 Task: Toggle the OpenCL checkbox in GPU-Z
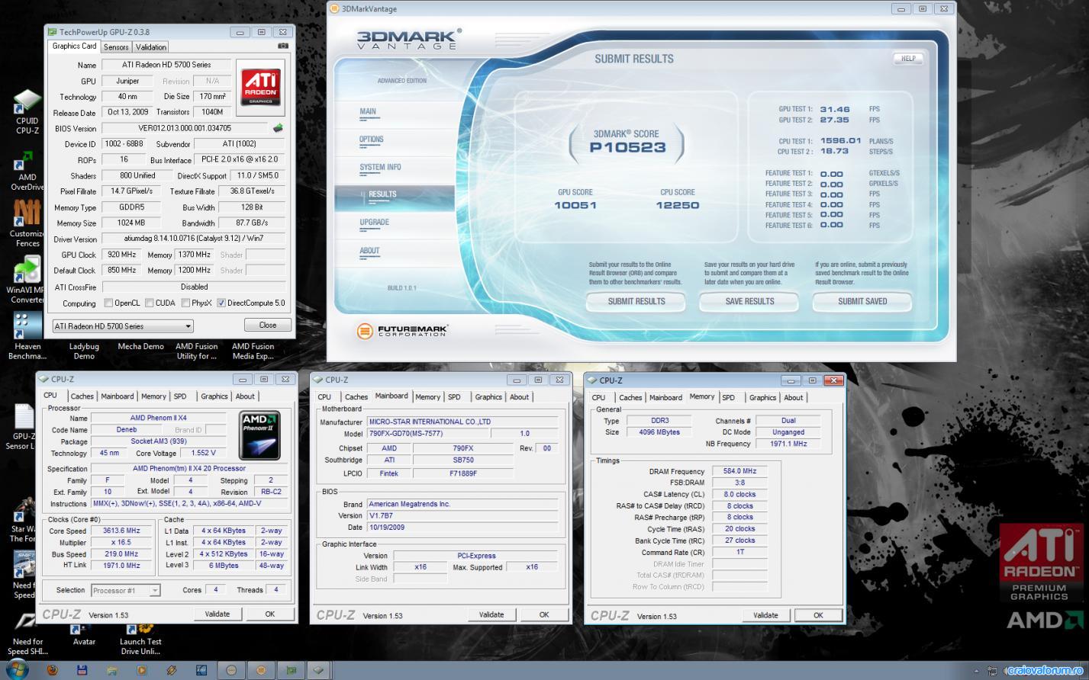pyautogui.click(x=108, y=303)
